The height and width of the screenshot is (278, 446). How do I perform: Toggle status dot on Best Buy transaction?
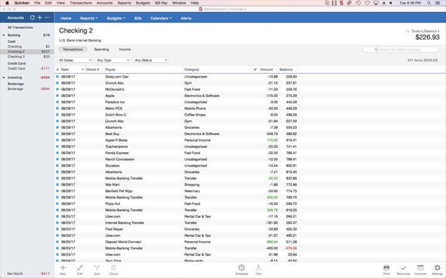(x=57, y=133)
